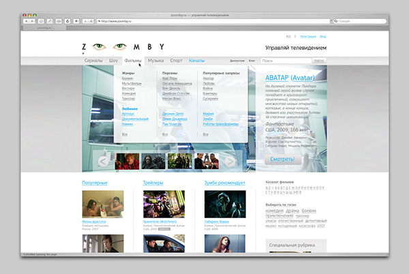This screenshot has width=409, height=274.
Task: Select genre Вестерн in dropdown
Action: point(128,89)
